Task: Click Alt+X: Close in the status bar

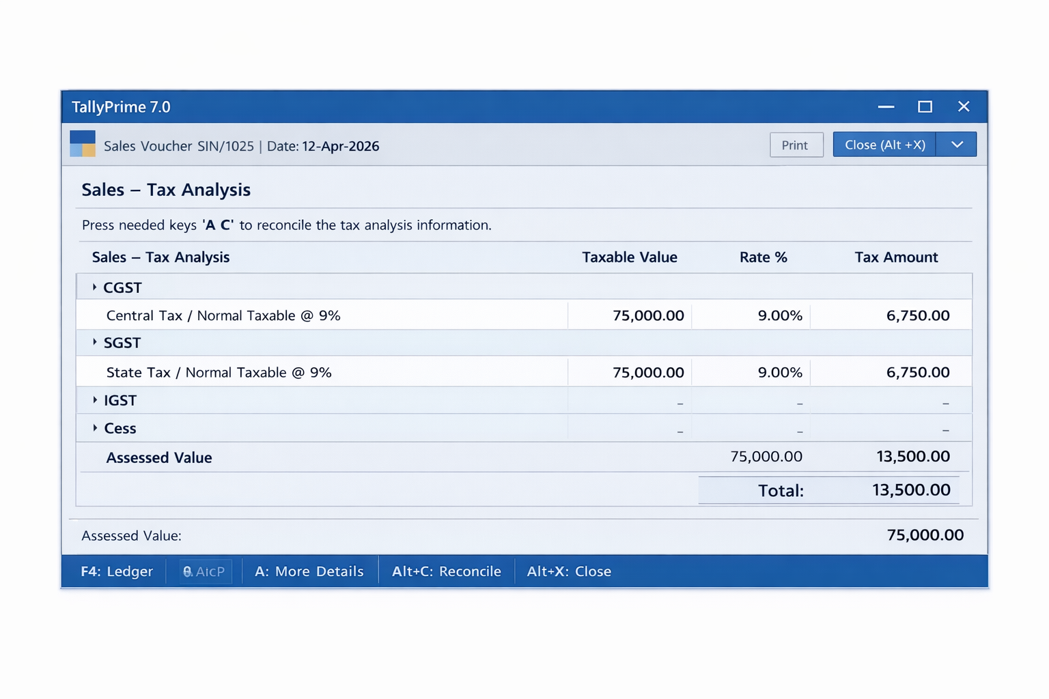Action: pos(568,571)
